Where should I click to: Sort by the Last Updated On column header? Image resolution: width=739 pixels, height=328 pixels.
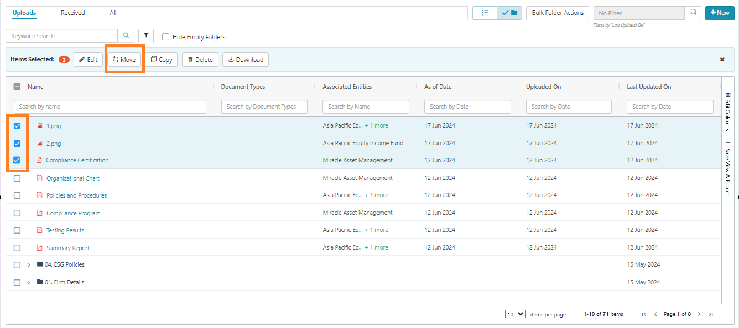tap(649, 87)
